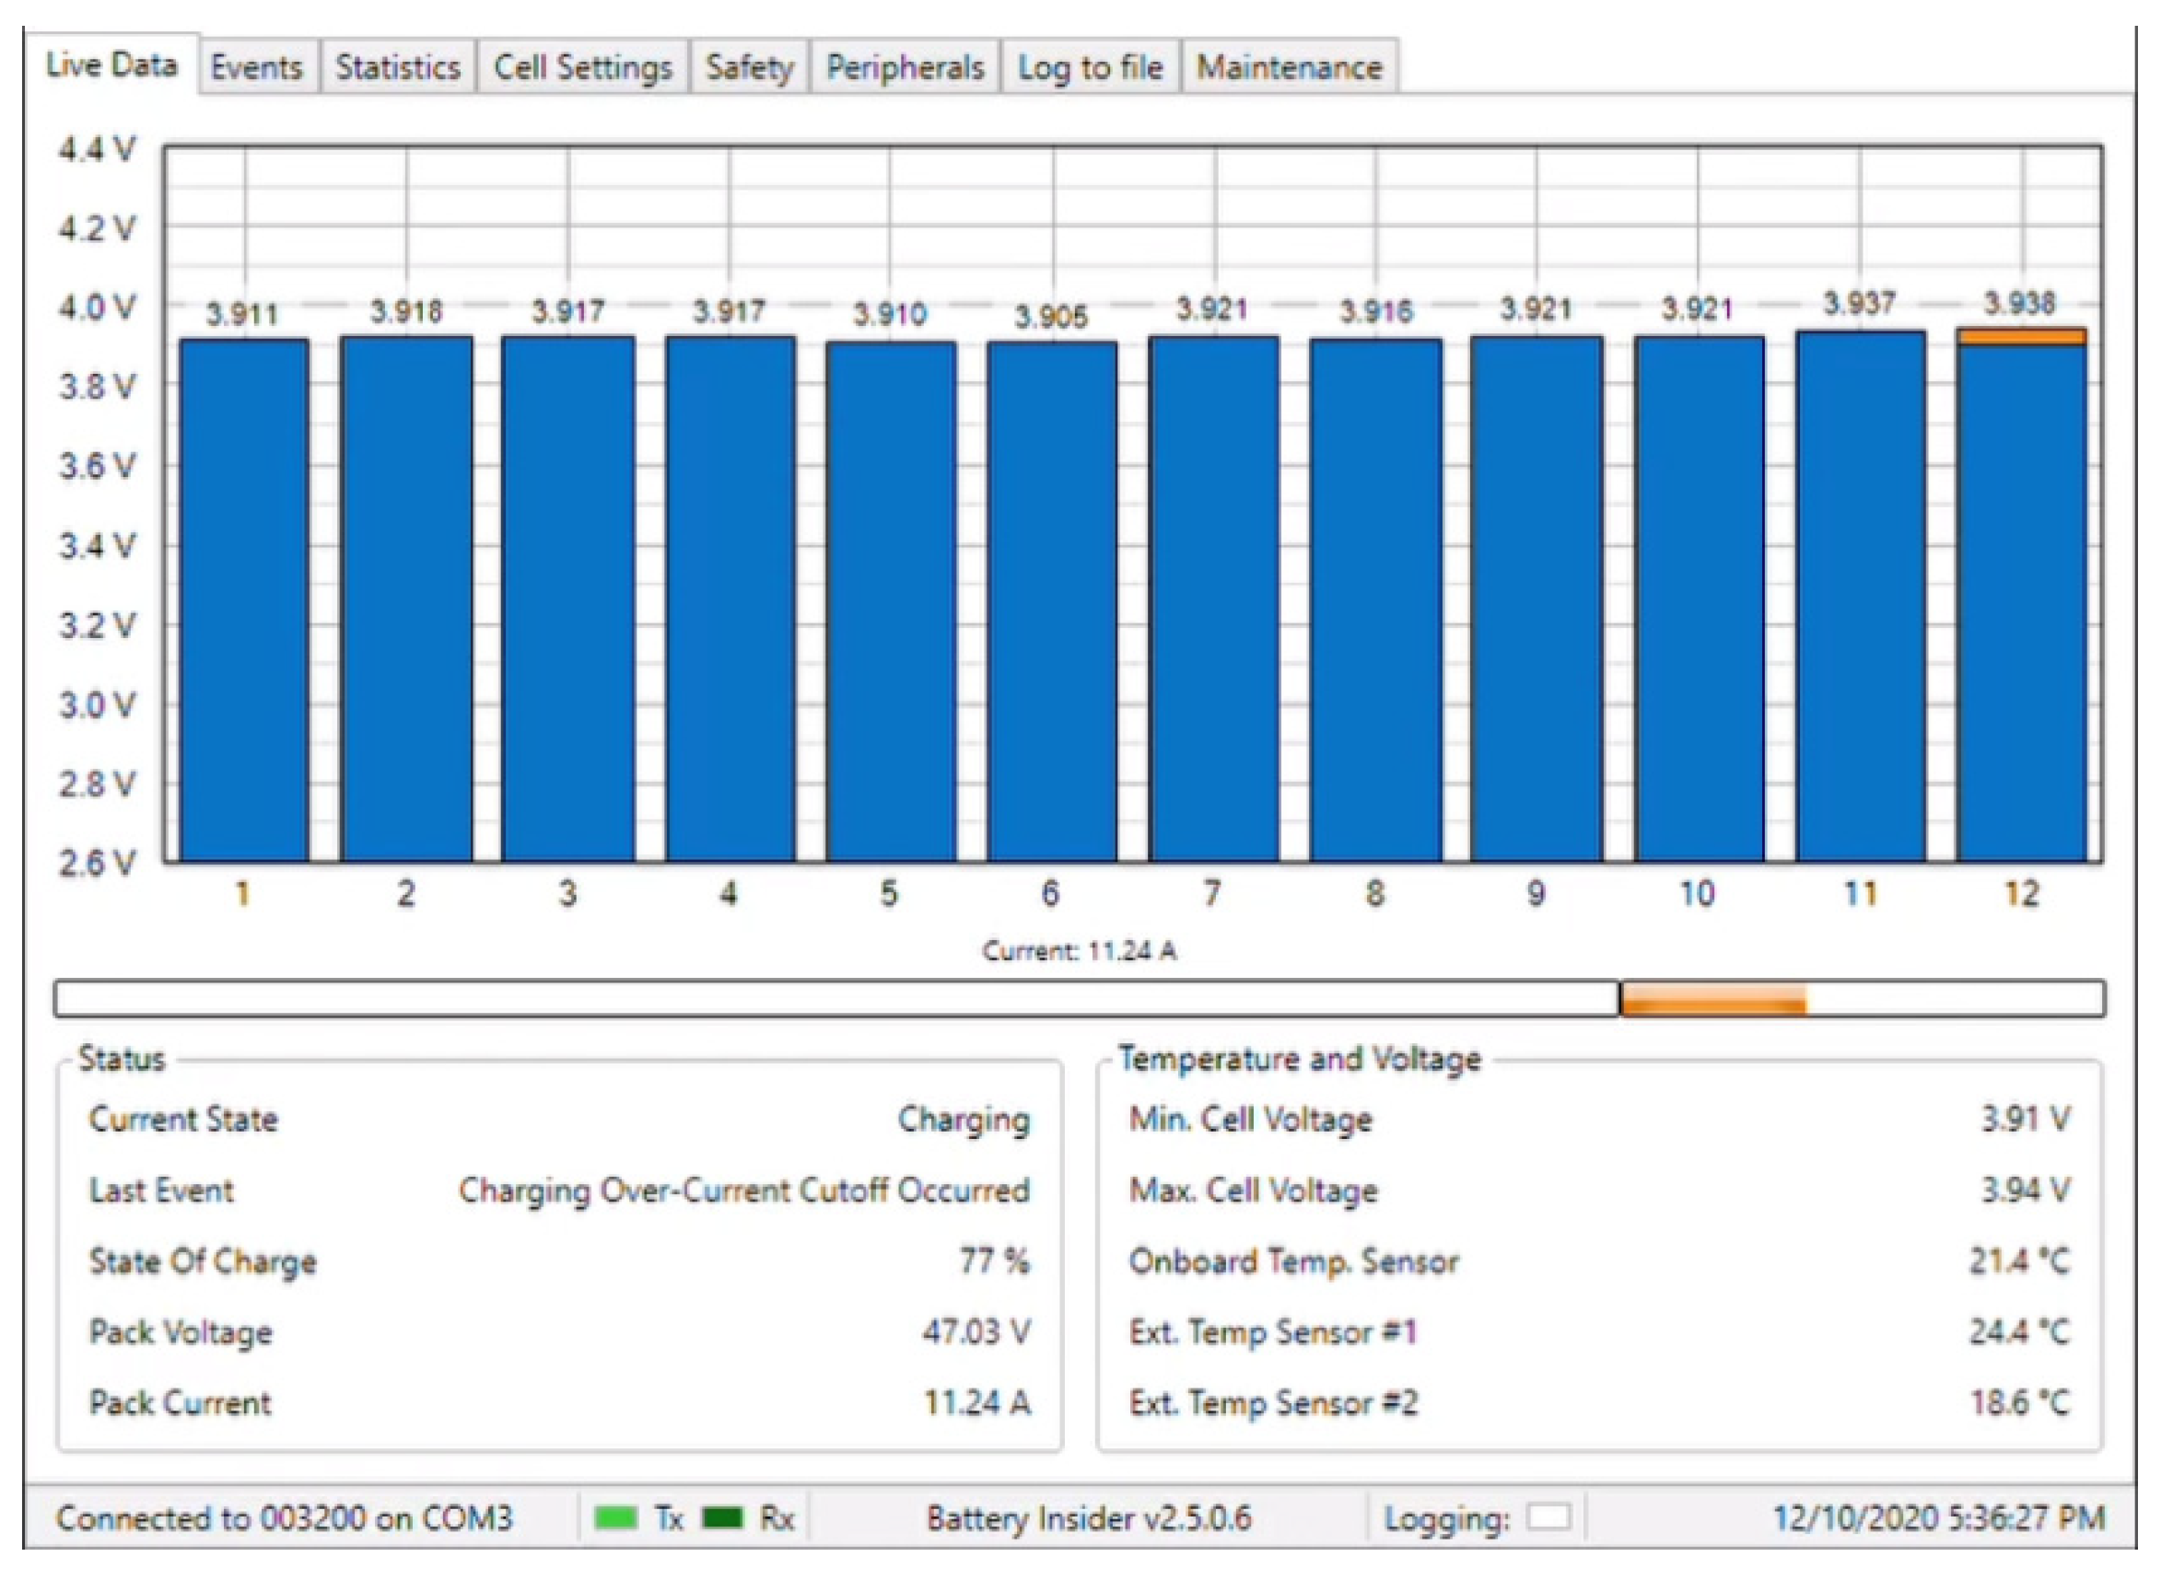Toggle the Logging checkbox in status bar

(x=1548, y=1517)
